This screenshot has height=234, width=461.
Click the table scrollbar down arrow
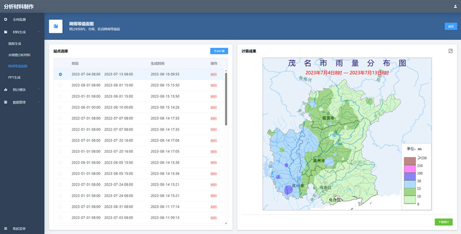(226, 224)
